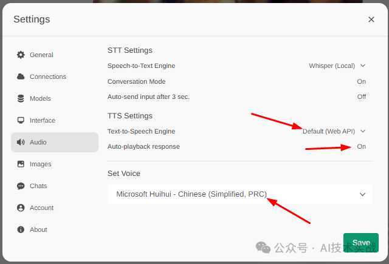The width and height of the screenshot is (389, 264).
Task: Click the General gear icon
Action: (x=21, y=55)
